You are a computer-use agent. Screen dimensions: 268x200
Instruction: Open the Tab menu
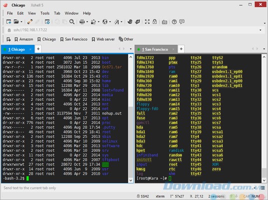[x=57, y=13]
